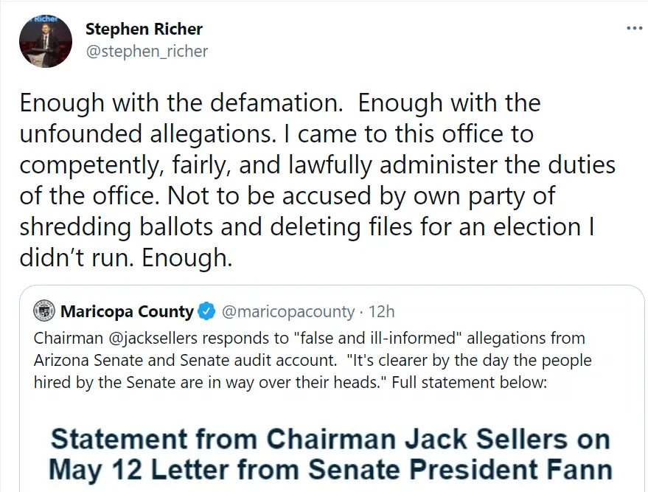Screen dimensions: 648x492
Task: Click "in way over their heads" quote
Action: point(307,383)
